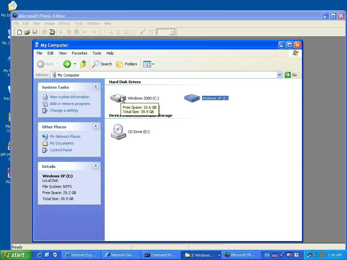Click Add or remove programs link

coord(70,104)
